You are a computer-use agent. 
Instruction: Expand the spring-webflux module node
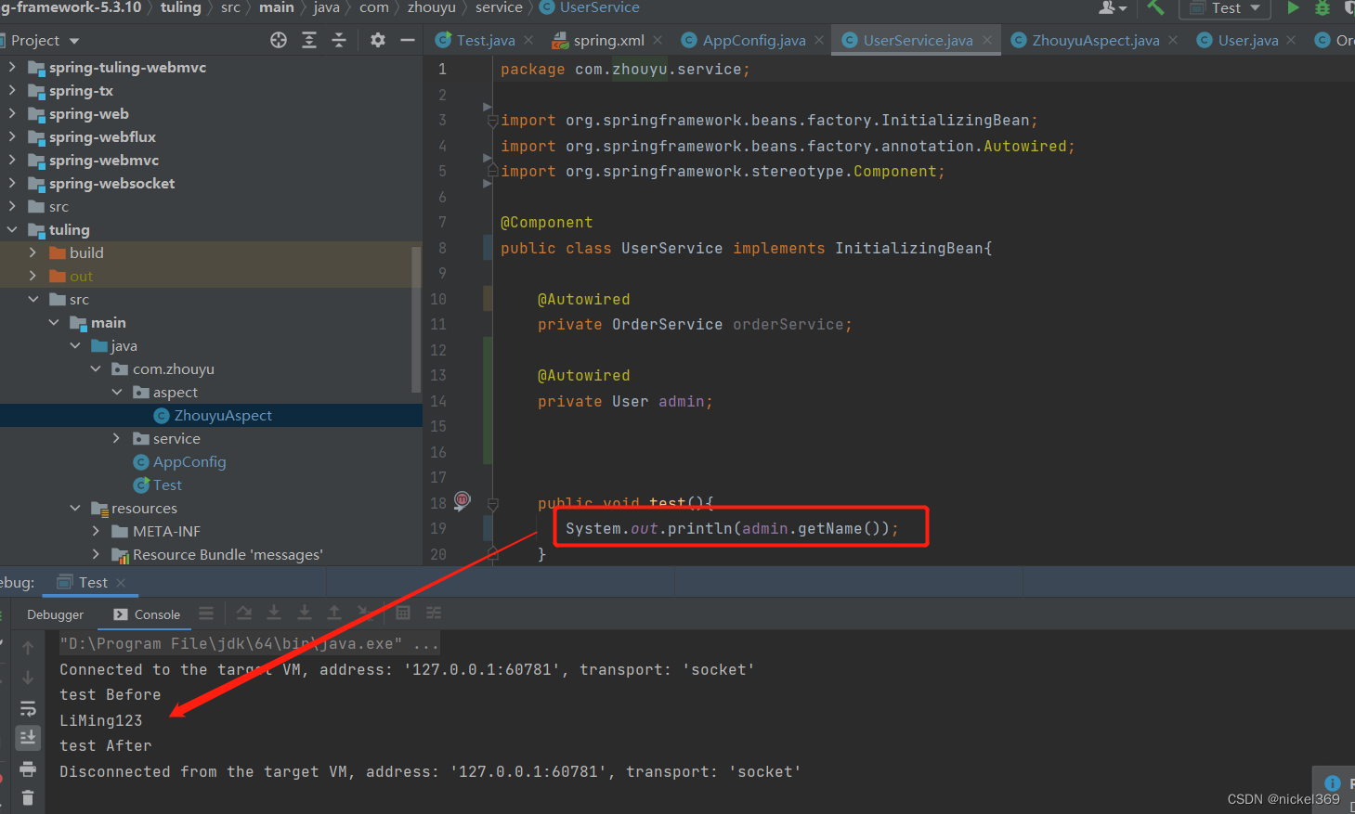point(12,136)
